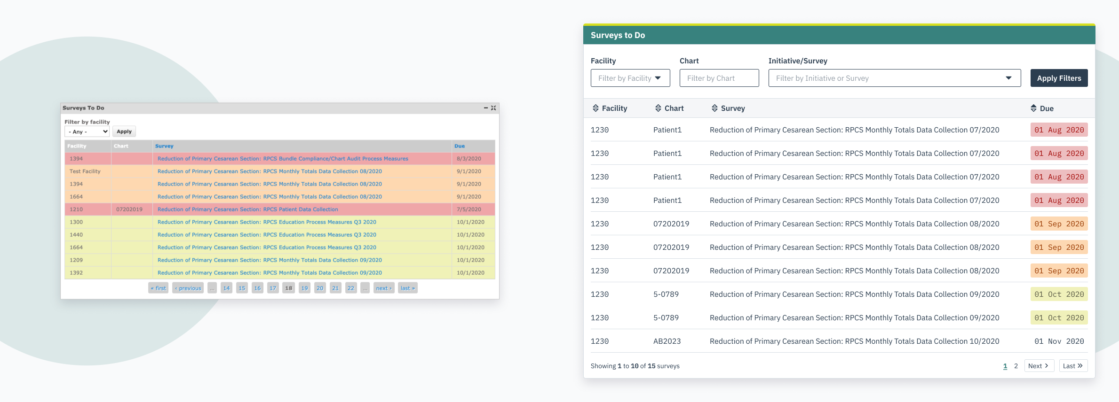Open page 14 in old pager
The height and width of the screenshot is (402, 1119).
click(x=226, y=288)
